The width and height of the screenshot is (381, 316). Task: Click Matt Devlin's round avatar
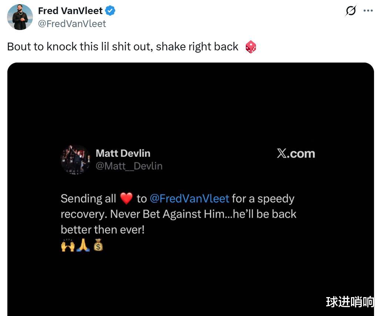75,160
